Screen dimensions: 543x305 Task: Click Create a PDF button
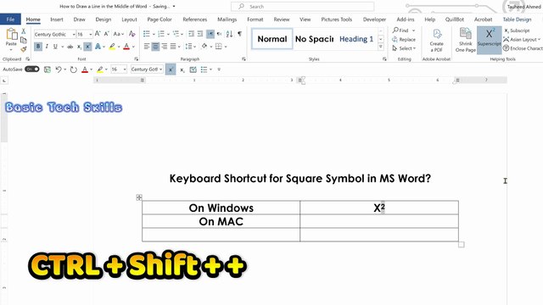coord(437,40)
